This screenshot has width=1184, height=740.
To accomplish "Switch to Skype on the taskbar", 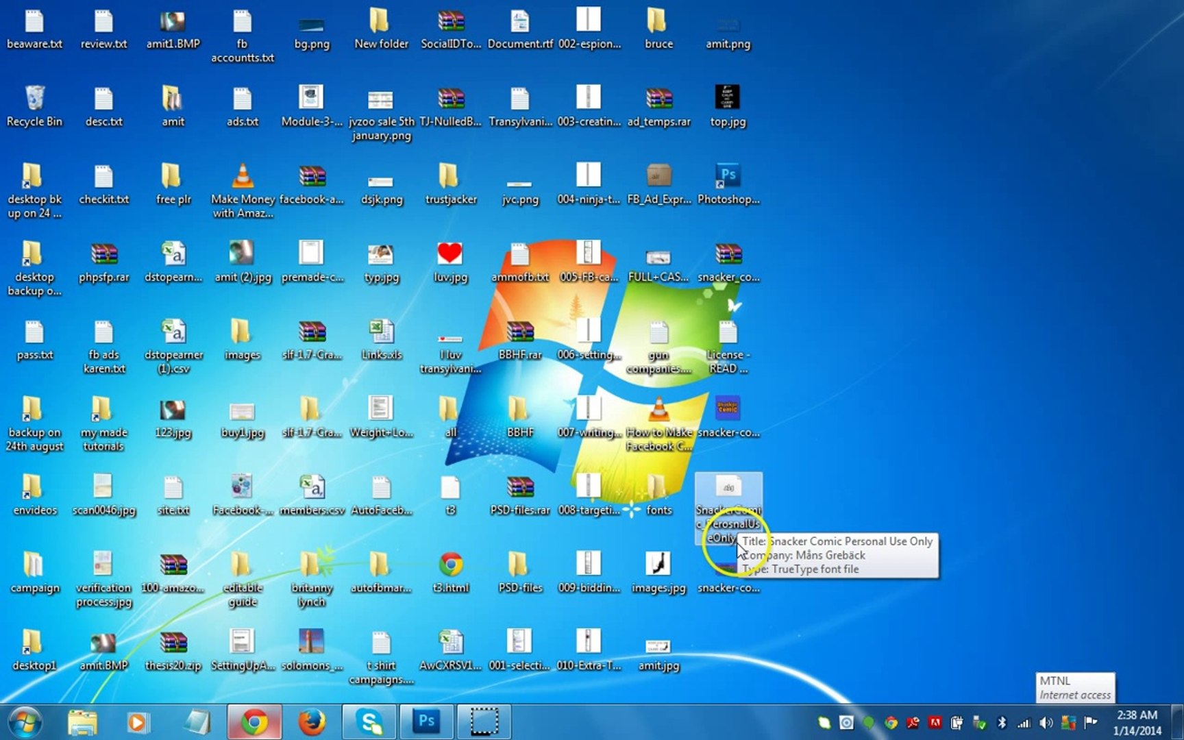I will [369, 722].
